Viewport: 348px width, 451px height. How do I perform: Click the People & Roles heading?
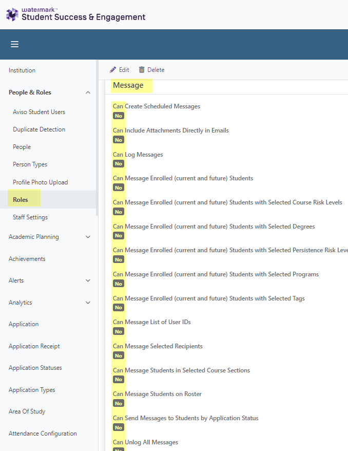pos(30,92)
